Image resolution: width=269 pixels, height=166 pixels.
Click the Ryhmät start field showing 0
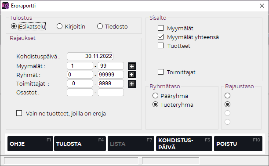click(x=80, y=75)
